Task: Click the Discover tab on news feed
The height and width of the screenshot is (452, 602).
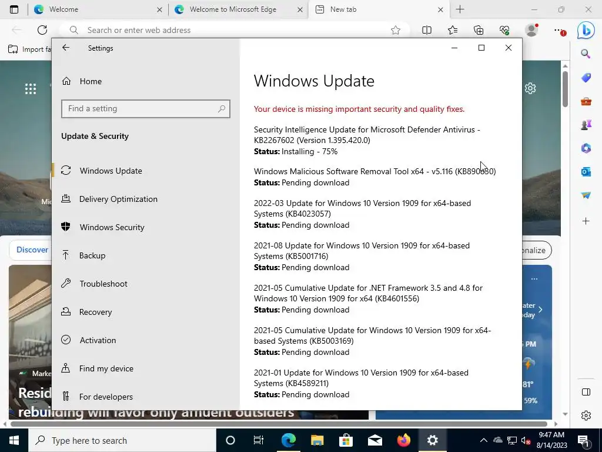Action: pyautogui.click(x=32, y=250)
